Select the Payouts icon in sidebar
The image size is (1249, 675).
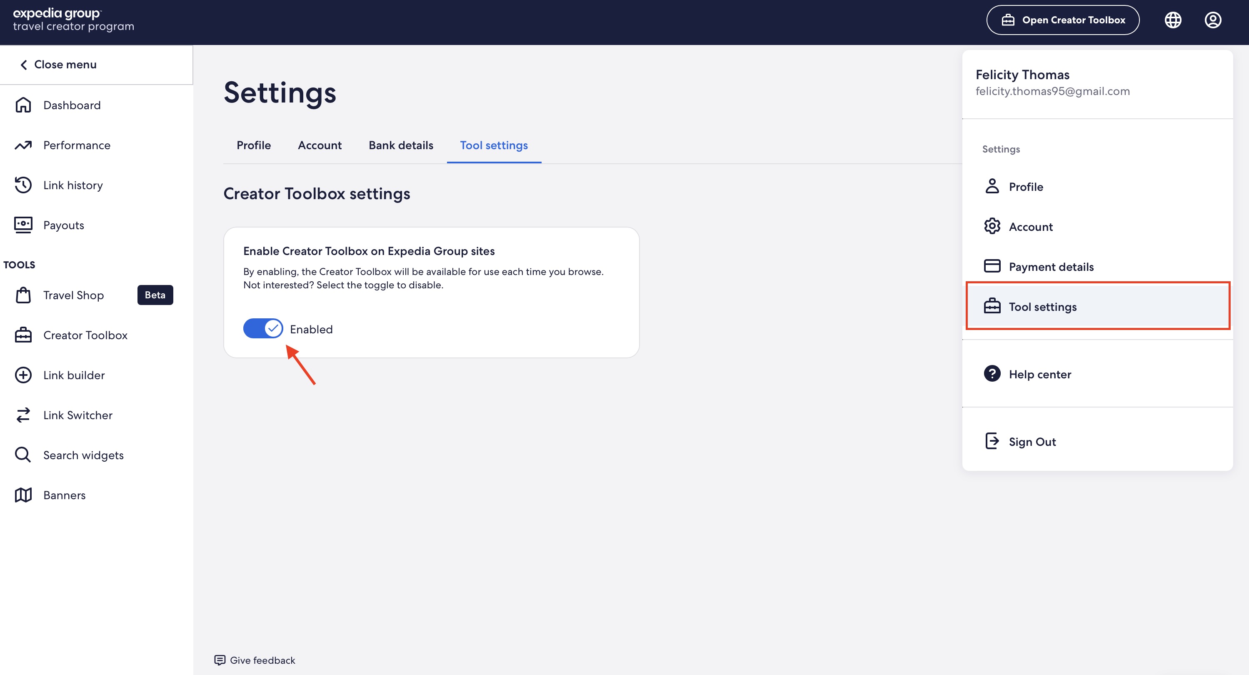(x=23, y=225)
